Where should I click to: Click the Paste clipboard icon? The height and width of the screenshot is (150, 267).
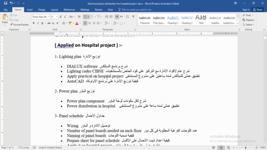click(5, 17)
